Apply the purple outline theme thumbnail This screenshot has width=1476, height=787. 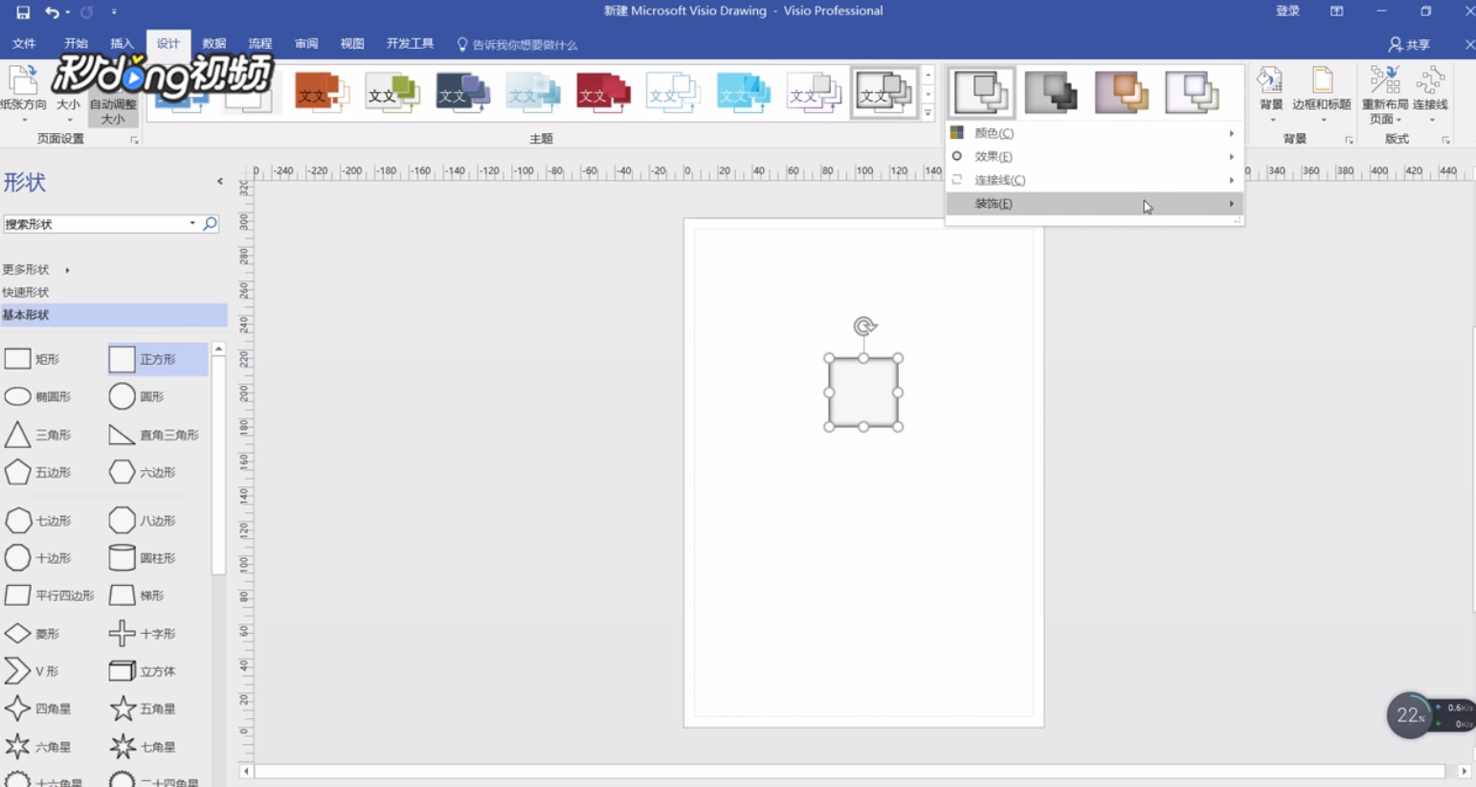(814, 93)
